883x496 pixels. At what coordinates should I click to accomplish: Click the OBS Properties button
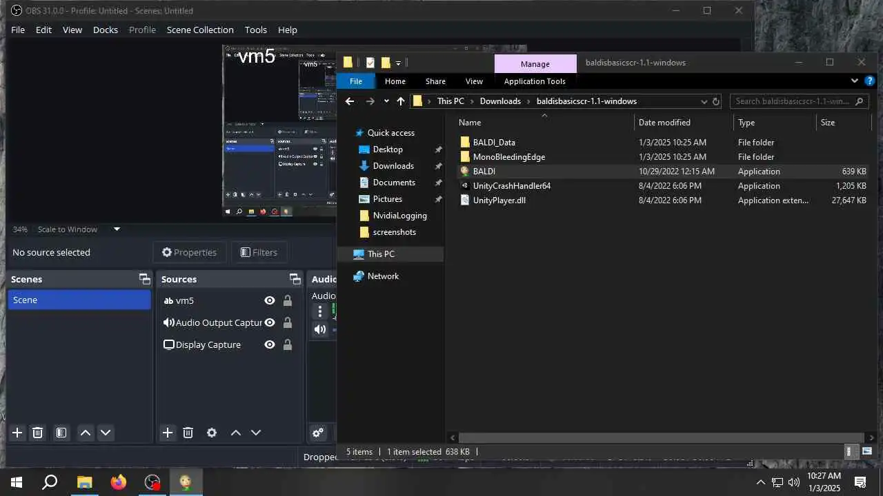[189, 252]
